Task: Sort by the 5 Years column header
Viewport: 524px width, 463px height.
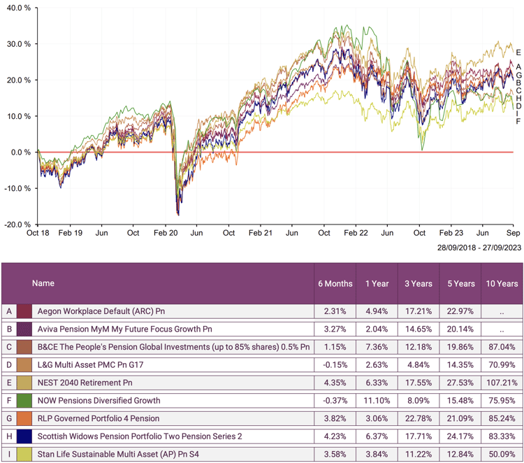Action: (x=460, y=284)
